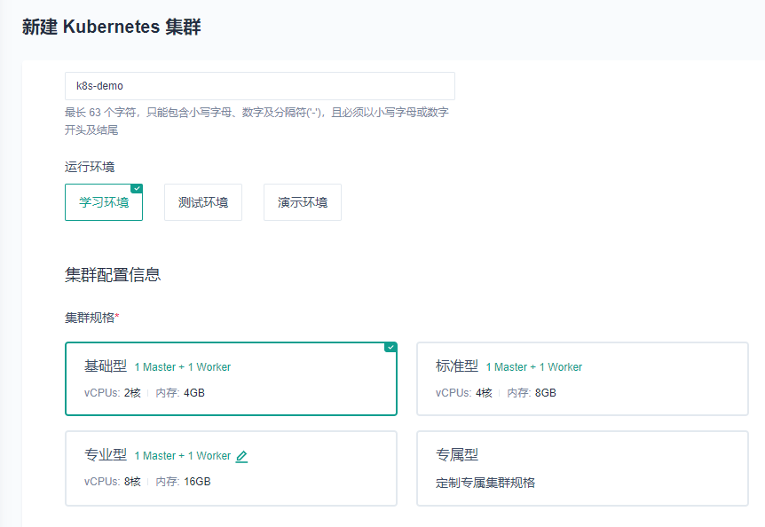Click the checkmark badge on 基础型 card

click(390, 347)
